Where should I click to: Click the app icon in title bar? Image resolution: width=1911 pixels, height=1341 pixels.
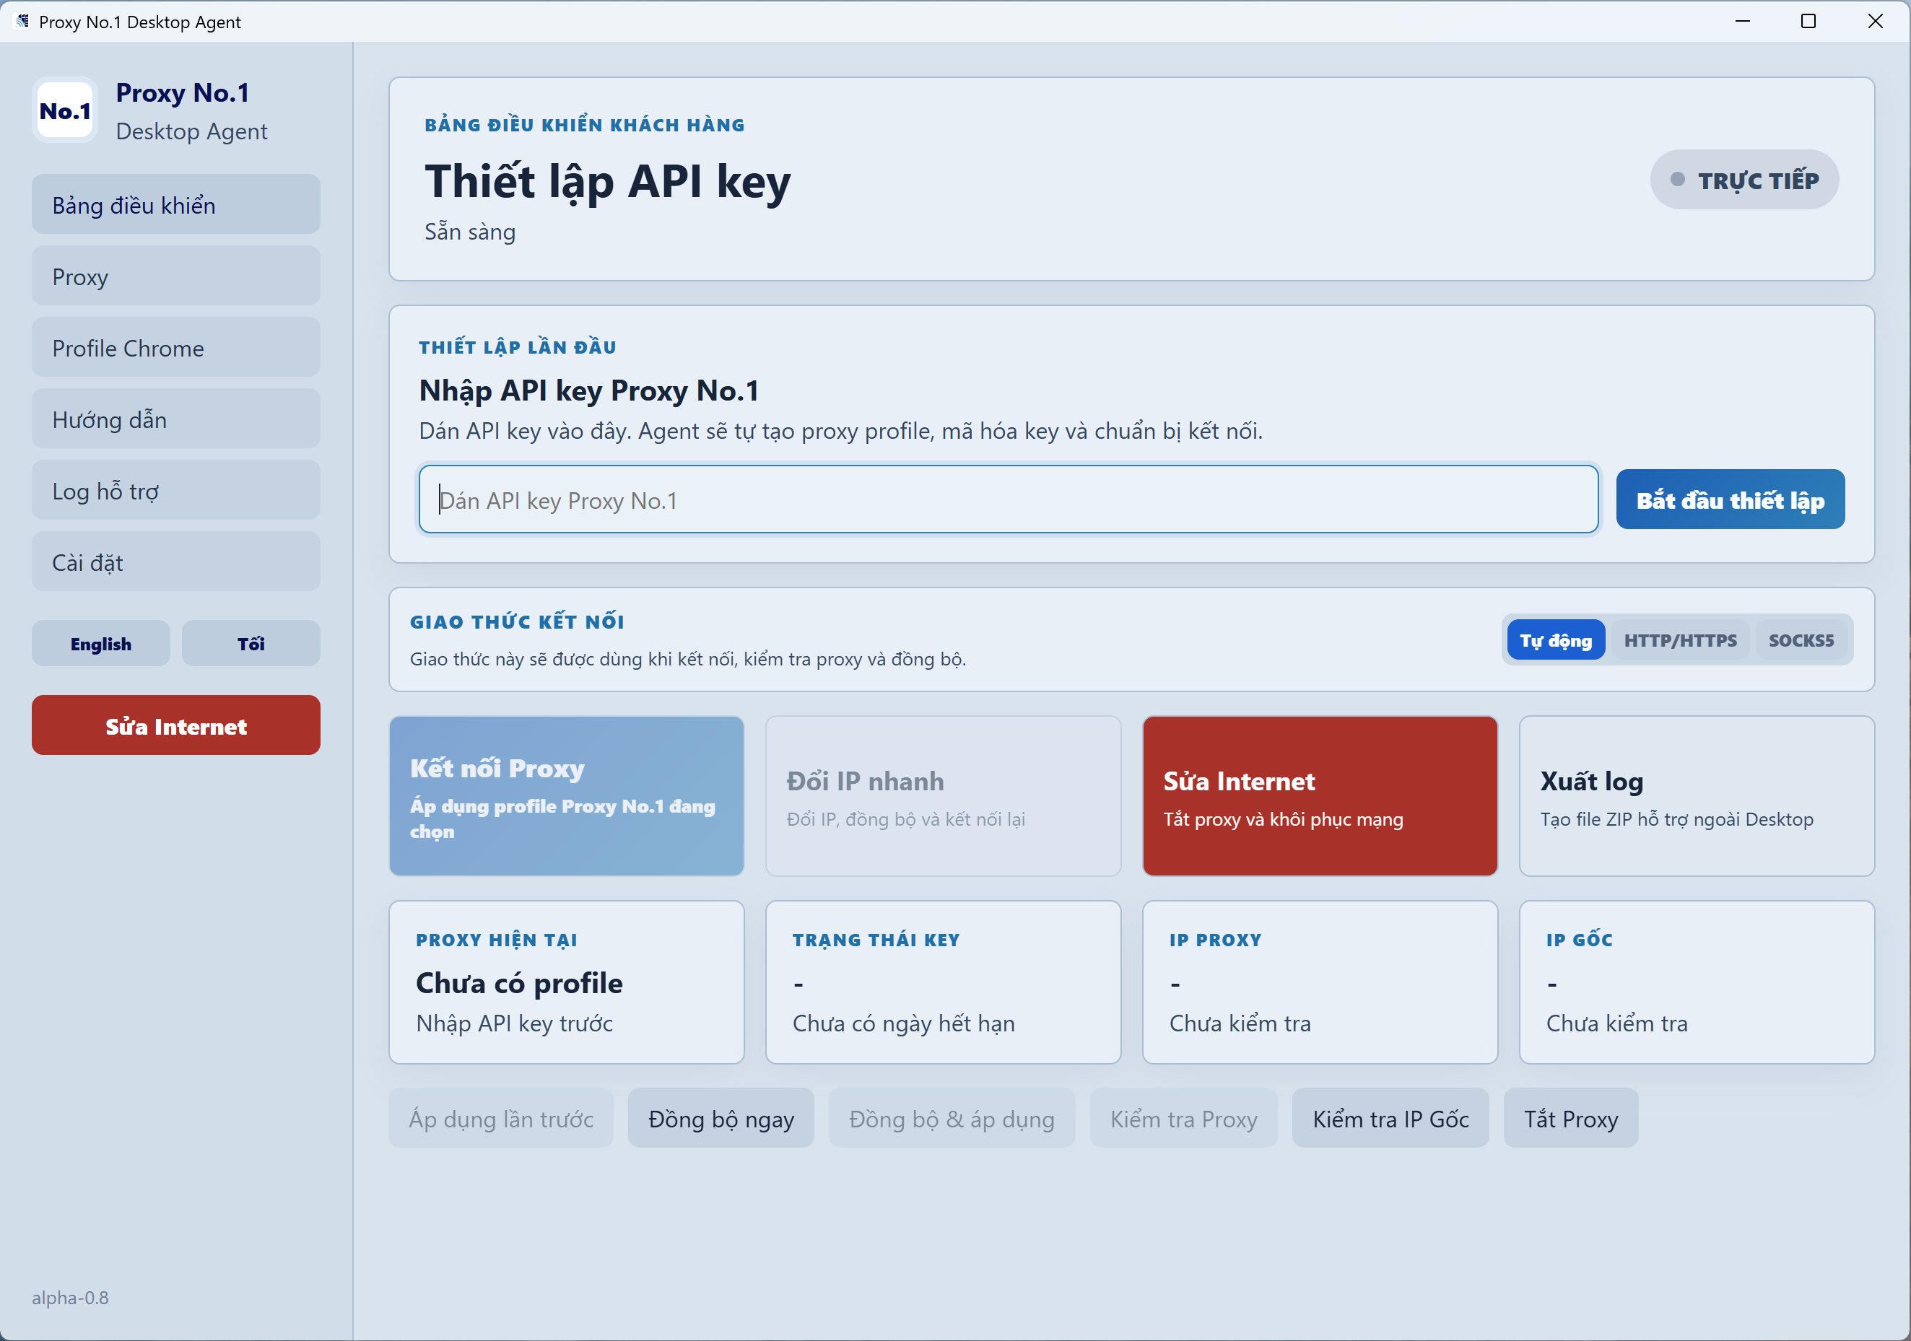[22, 22]
